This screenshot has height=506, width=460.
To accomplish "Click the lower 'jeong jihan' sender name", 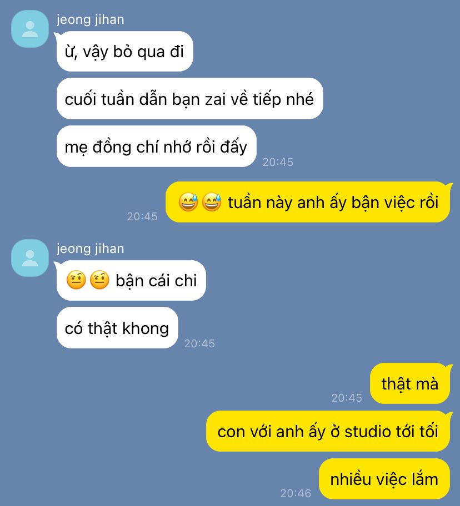I will click(90, 249).
